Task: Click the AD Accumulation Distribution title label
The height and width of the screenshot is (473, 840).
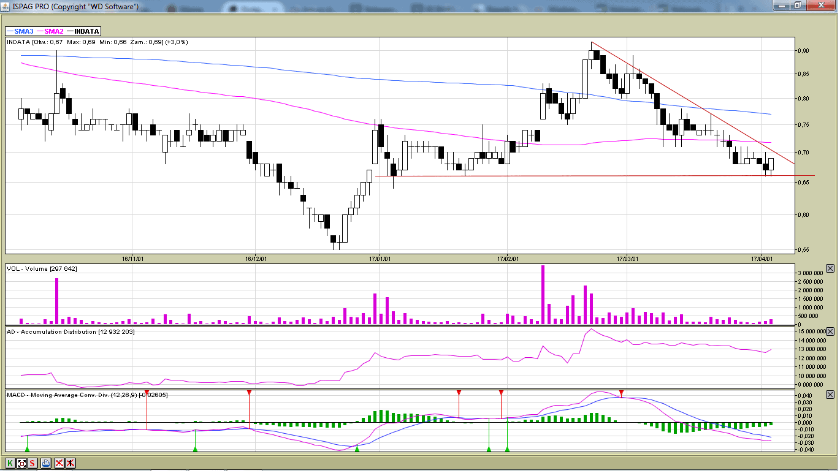Action: pyautogui.click(x=70, y=331)
